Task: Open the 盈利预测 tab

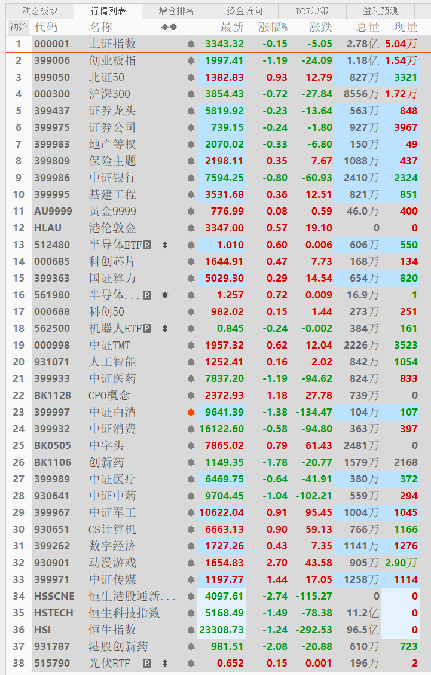Action: pos(381,11)
